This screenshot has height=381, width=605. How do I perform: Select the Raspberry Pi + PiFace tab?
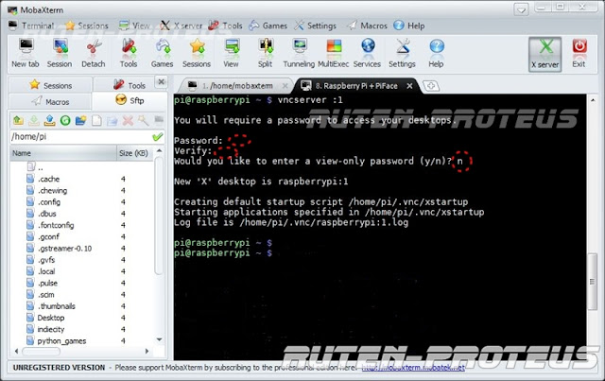355,86
